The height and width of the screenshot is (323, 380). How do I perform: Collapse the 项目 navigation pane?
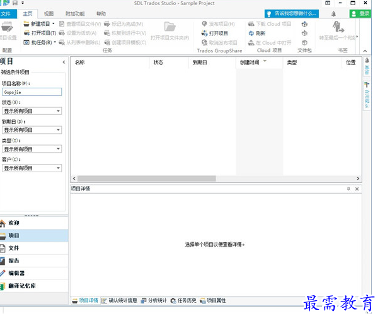pyautogui.click(x=64, y=62)
